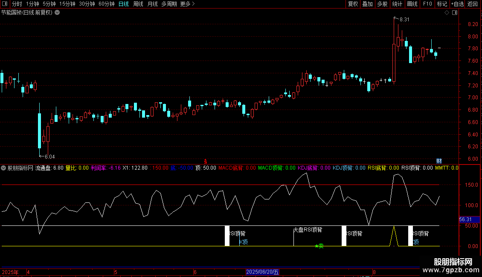Image resolution: width=482 pixels, height=277 pixels.
Task: Click the 股朋指标网 indicator name
Action: [x=20, y=168]
